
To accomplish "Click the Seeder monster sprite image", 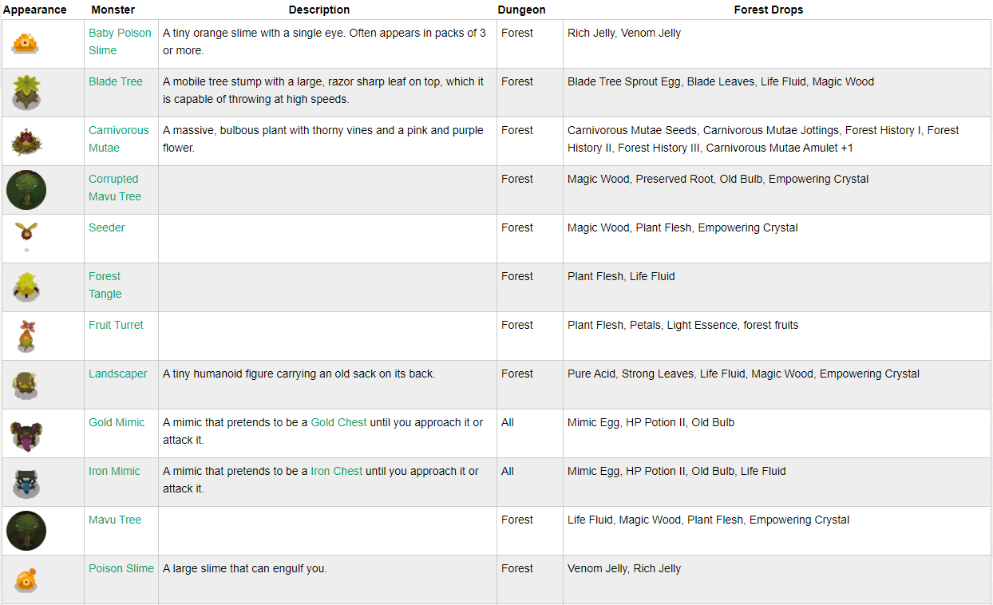I will point(26,231).
